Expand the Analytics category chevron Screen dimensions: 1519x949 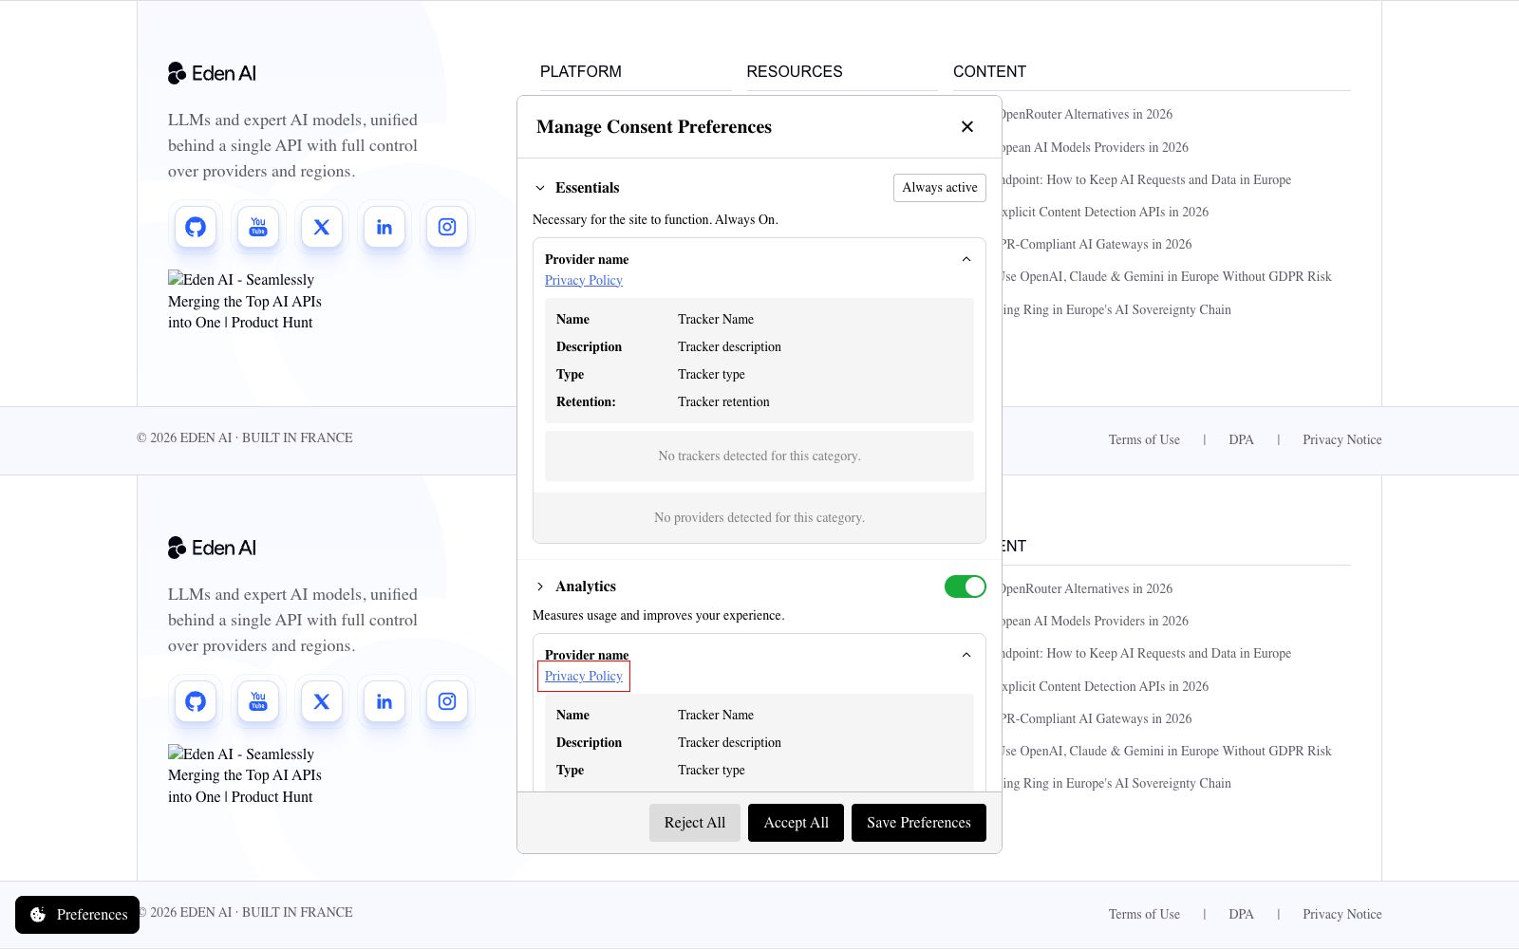[x=540, y=586]
